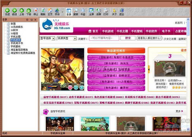This screenshot has width=192, height=137.
Task: Pin the 目录 panel with pushpin icon
Action: [32, 19]
